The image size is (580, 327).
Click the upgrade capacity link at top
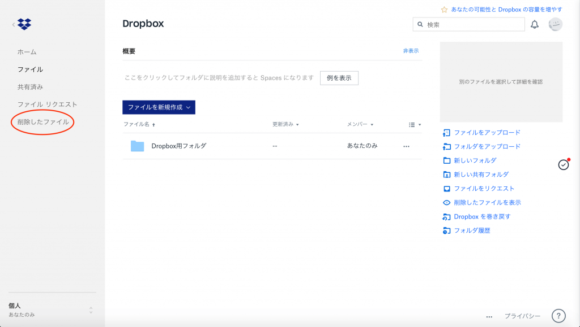coord(506,10)
